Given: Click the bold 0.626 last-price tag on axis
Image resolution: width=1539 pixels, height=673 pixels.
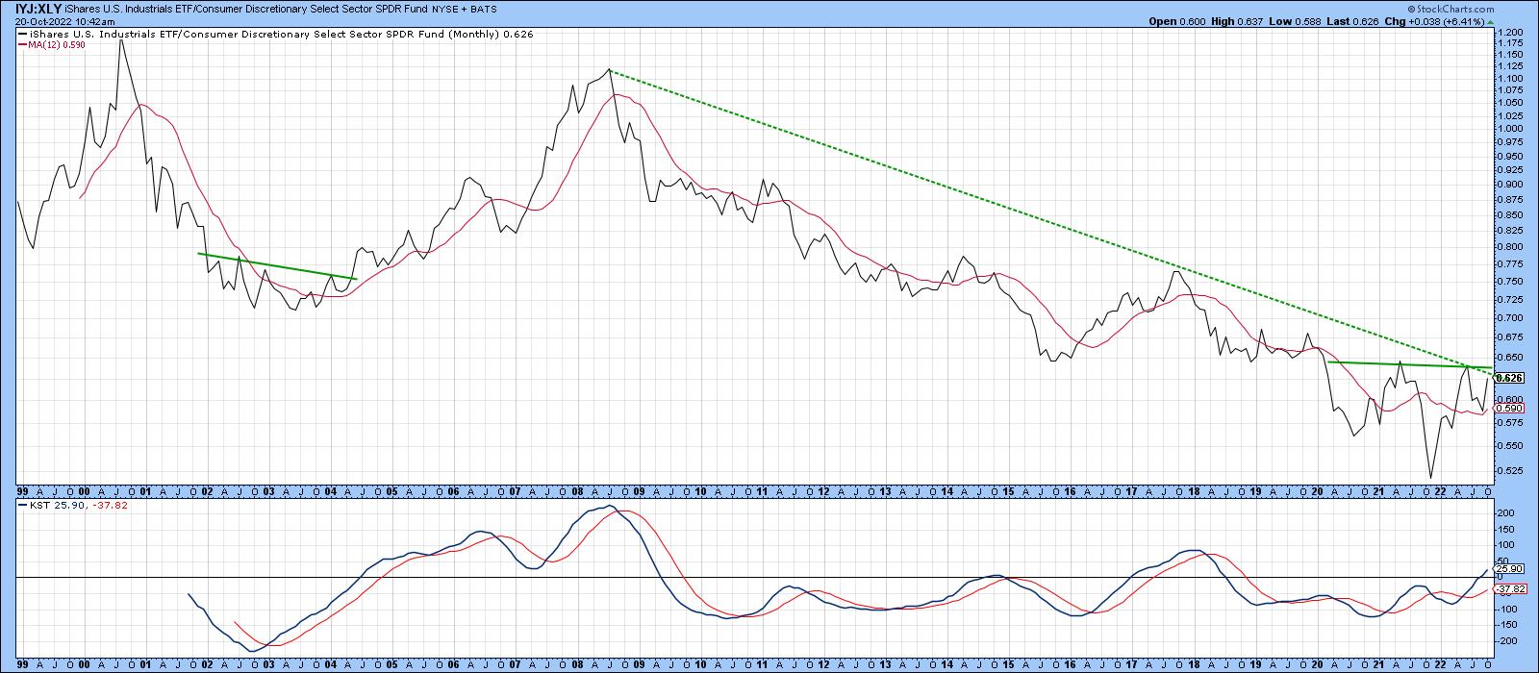Looking at the screenshot, I should coord(1508,378).
